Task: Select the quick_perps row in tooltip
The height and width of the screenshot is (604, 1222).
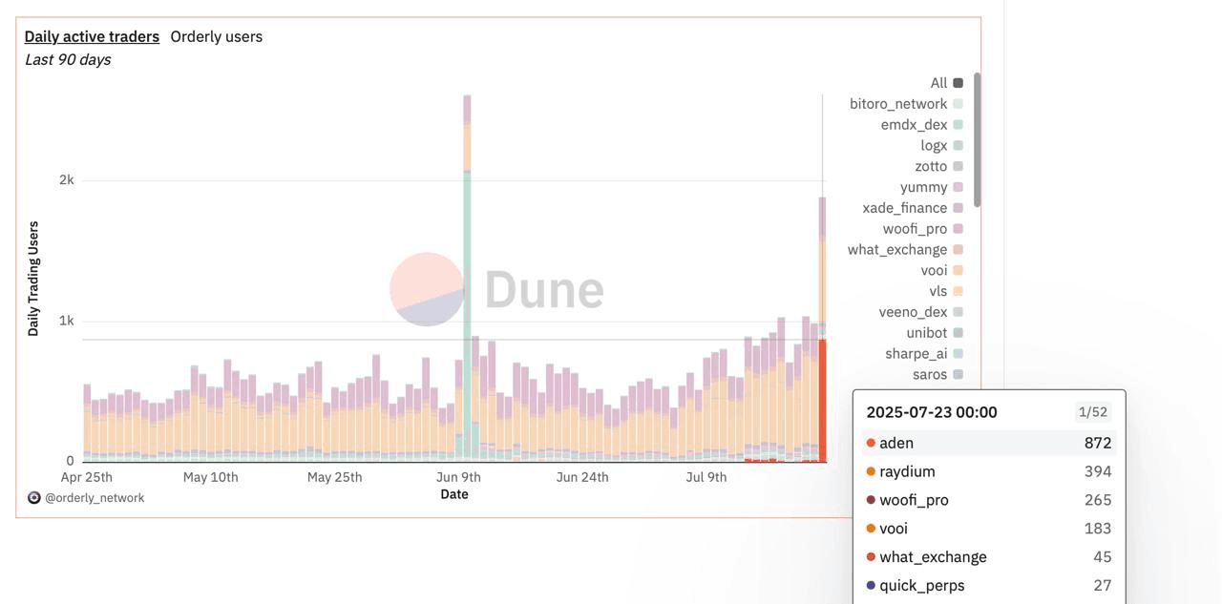Action: point(989,586)
